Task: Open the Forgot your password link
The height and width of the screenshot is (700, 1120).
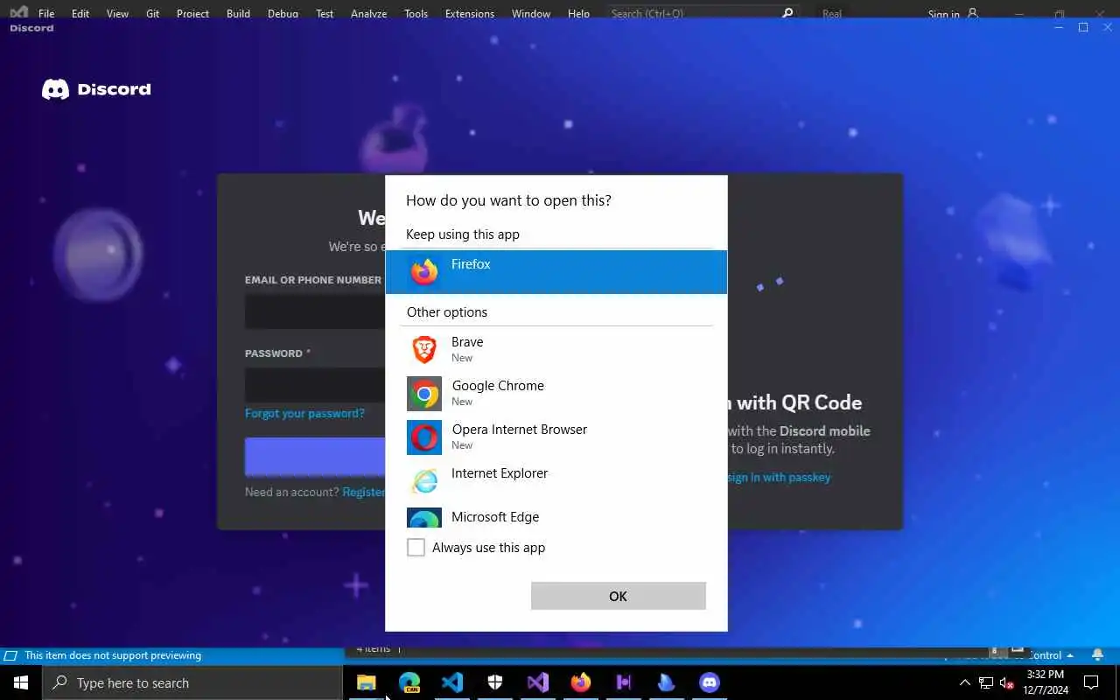Action: tap(304, 413)
